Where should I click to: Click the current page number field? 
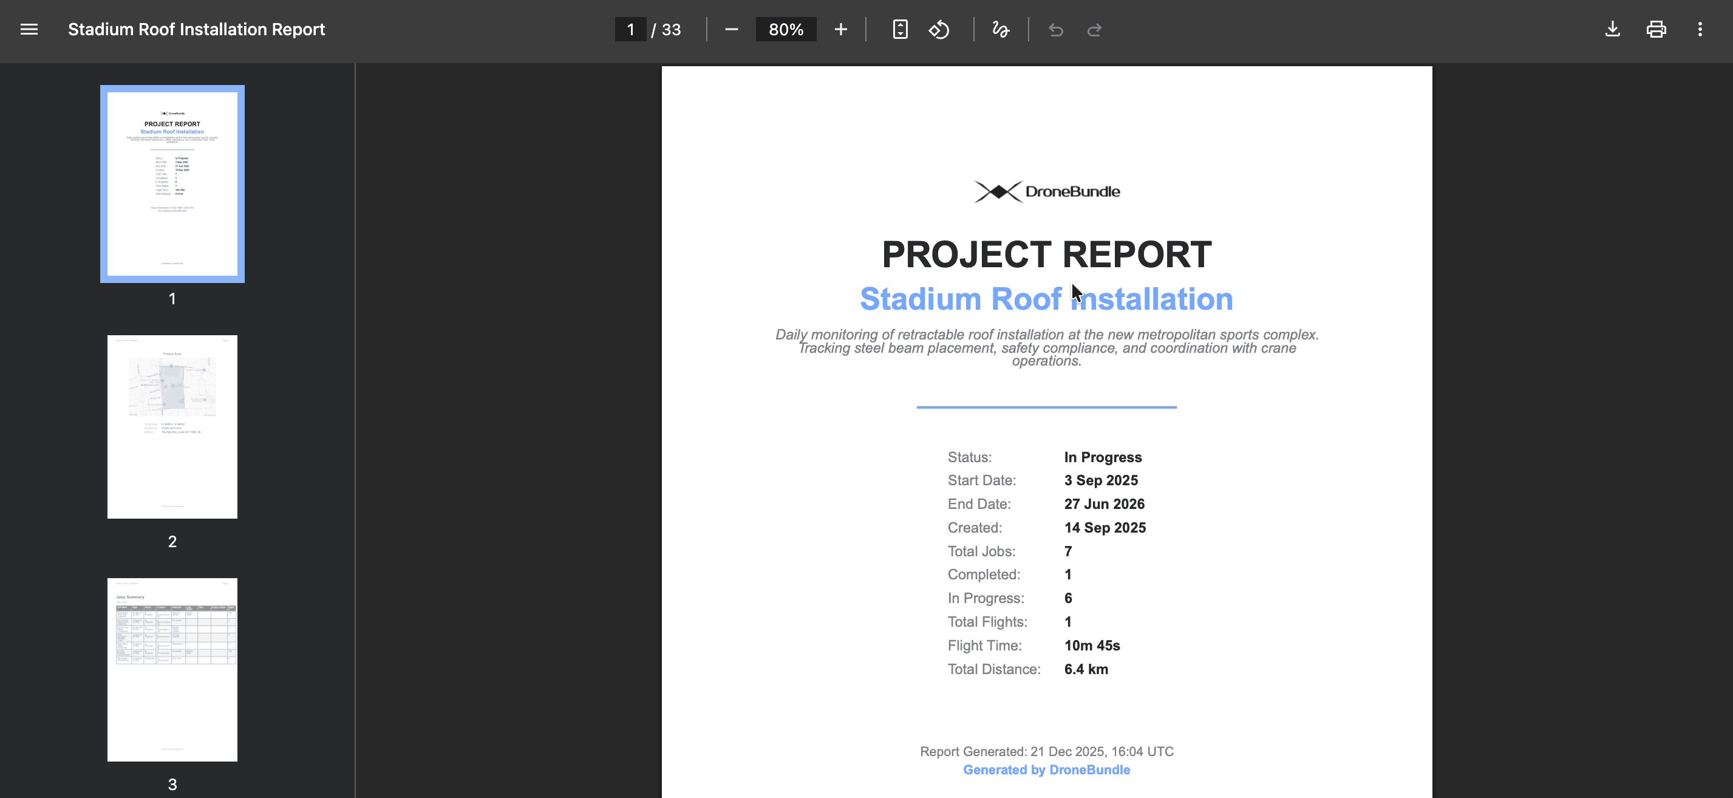coord(630,30)
